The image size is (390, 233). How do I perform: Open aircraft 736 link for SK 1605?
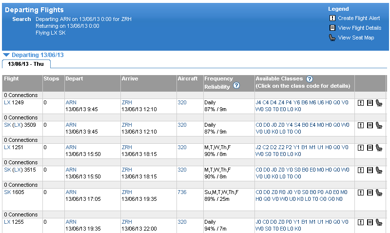(x=181, y=192)
